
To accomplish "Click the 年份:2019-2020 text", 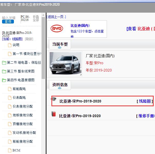I will click(99, 70).
